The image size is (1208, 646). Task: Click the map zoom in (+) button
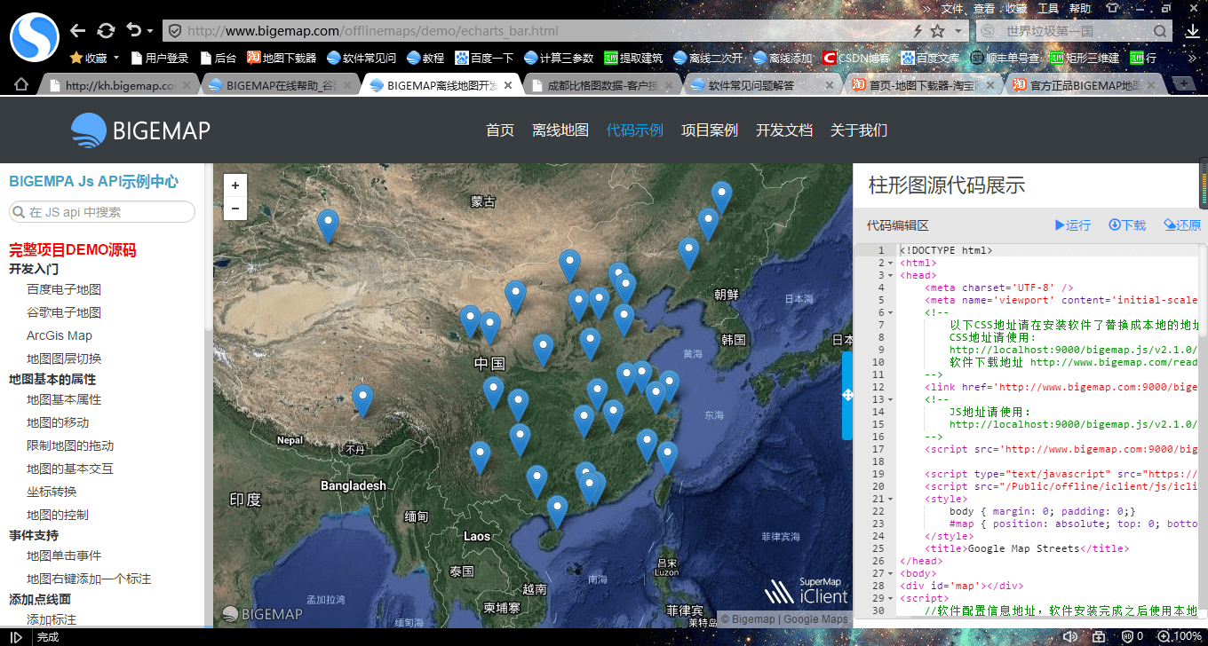(235, 186)
